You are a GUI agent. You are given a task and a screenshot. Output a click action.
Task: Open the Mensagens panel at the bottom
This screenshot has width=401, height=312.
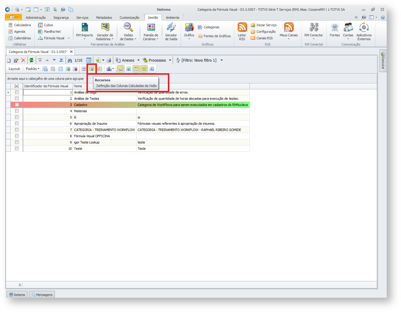(42, 295)
